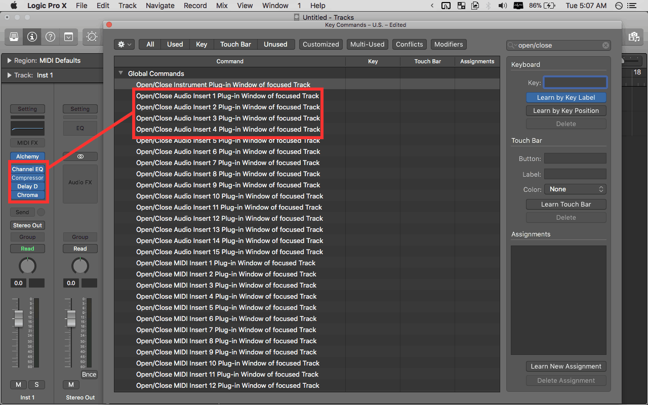The height and width of the screenshot is (405, 648).
Task: Mute the Stereo Out channel strip
Action: click(71, 385)
